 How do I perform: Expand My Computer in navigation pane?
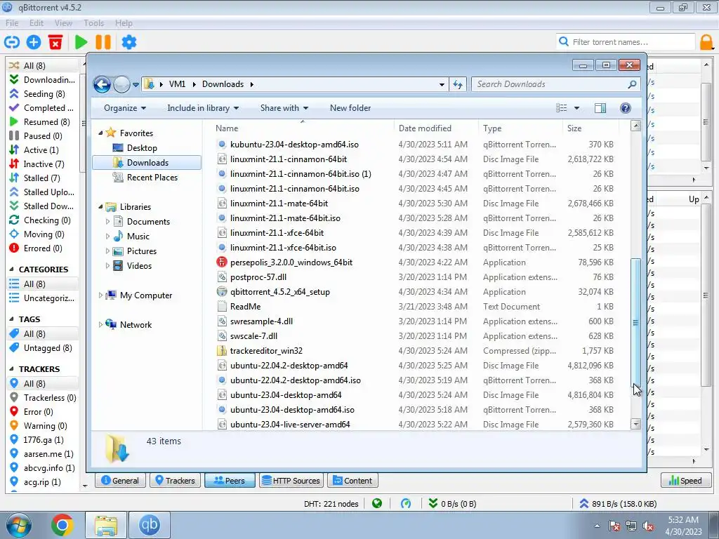(100, 295)
